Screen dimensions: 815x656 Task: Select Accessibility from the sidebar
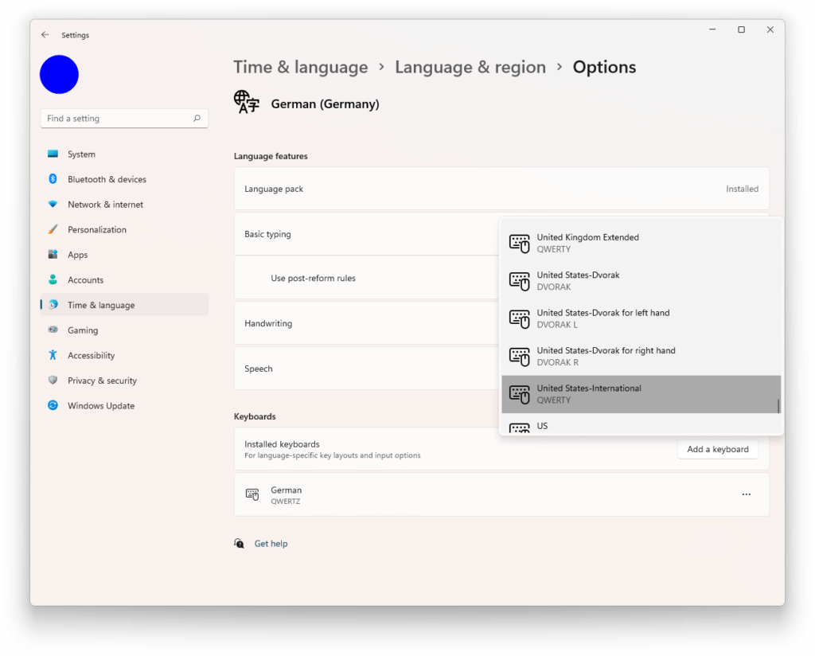(93, 355)
